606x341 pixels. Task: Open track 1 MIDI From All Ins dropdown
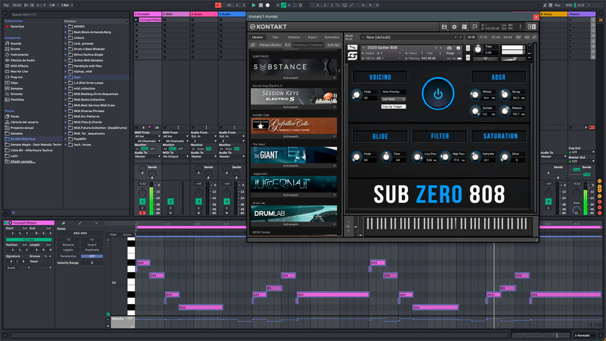(x=147, y=136)
